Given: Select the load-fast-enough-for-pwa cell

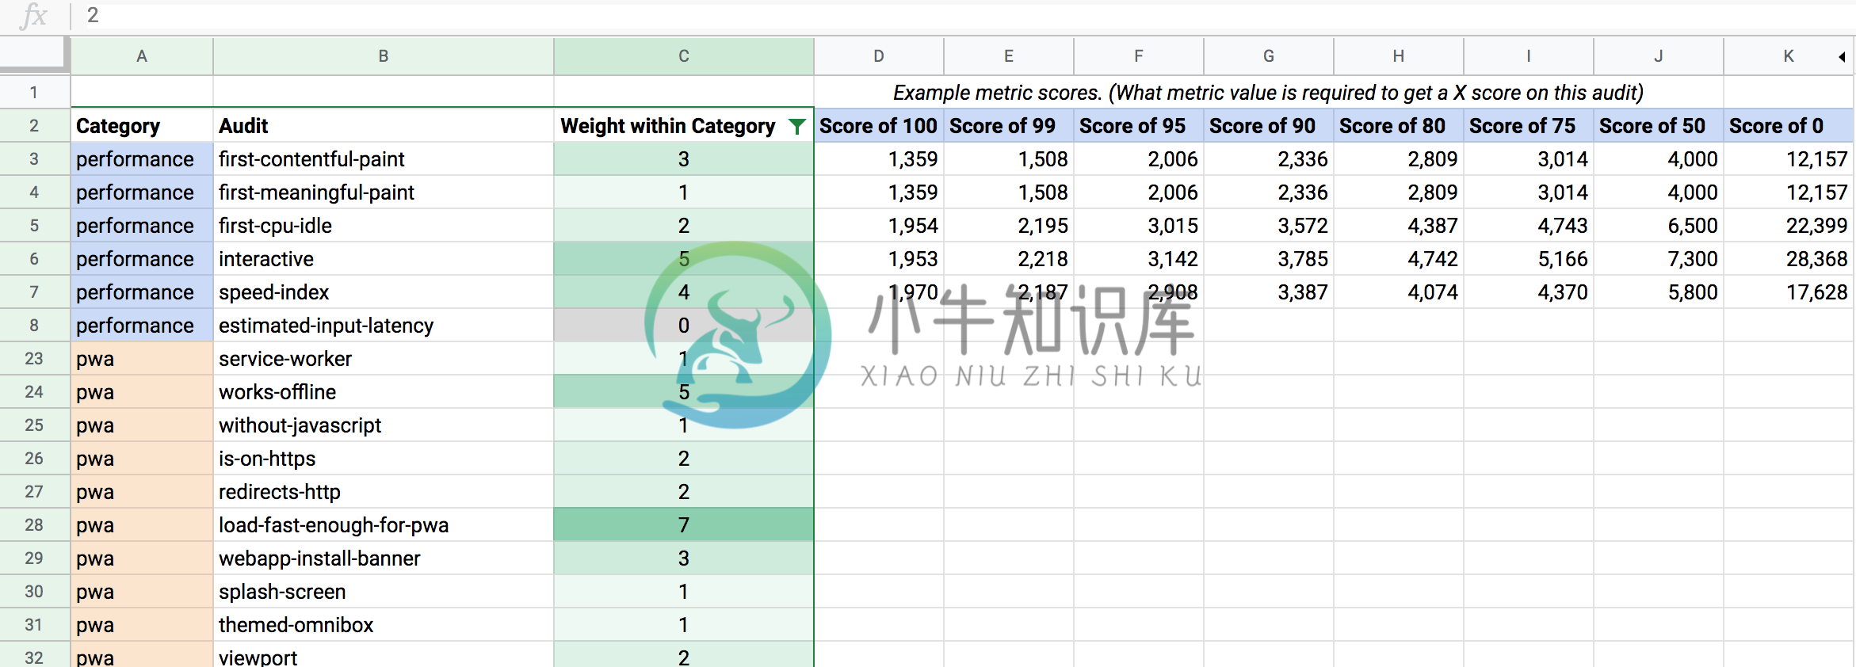Looking at the screenshot, I should coord(384,525).
